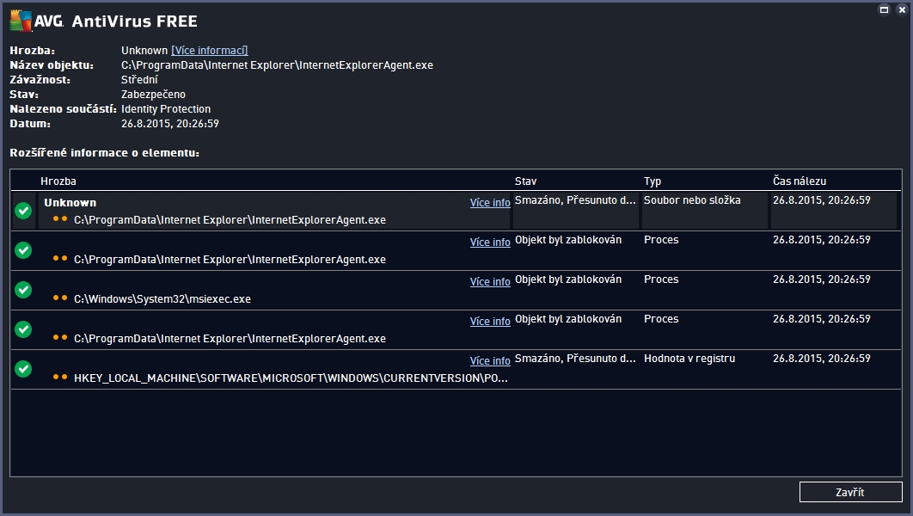The image size is (913, 516).
Task: Click green check icon for HKEY_LOCAL_MACHINE row
Action: pos(23,369)
